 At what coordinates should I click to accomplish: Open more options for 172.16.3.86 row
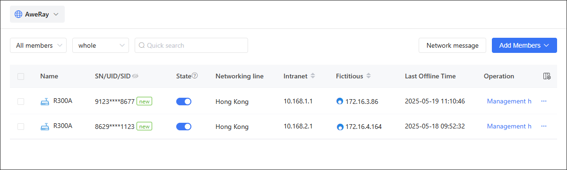click(544, 101)
